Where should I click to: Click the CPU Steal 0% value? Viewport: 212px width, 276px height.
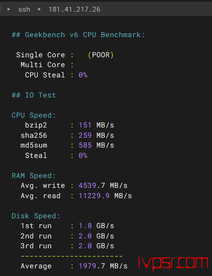[83, 75]
